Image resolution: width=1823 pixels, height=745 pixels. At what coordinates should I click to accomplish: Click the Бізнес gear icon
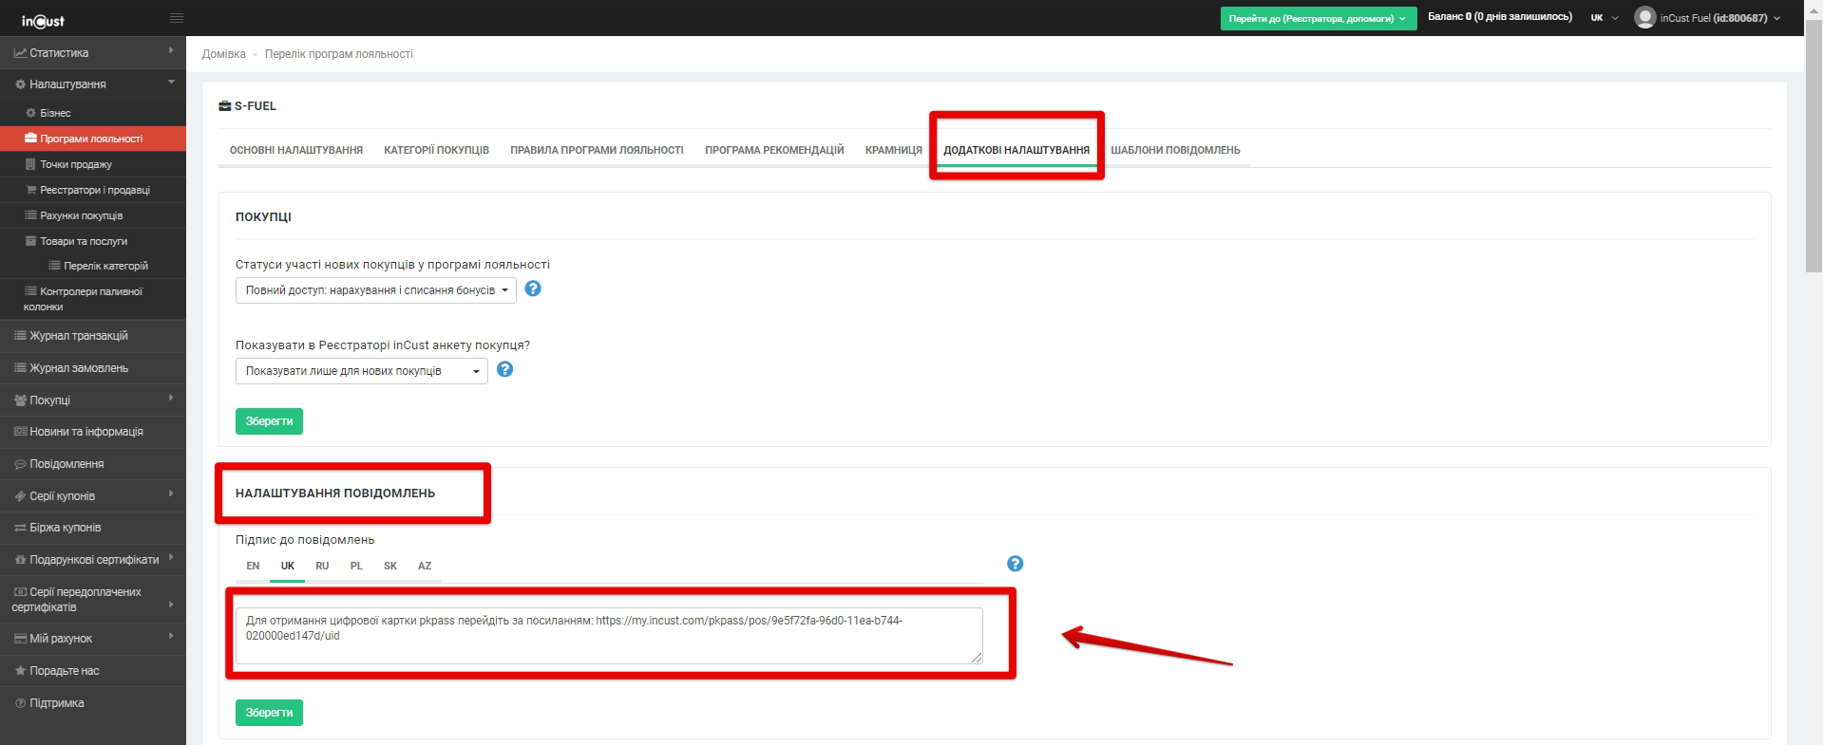point(30,113)
